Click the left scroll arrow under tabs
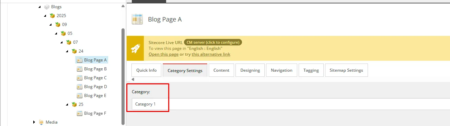 (x=133, y=80)
